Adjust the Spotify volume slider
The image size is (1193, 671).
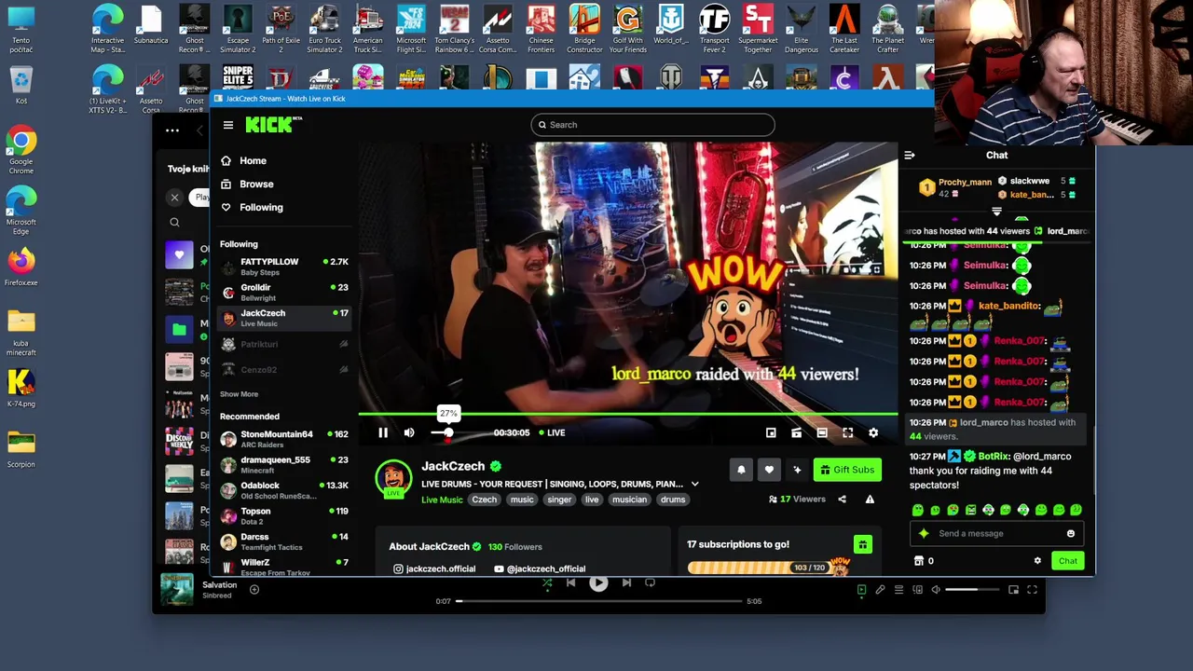(973, 589)
